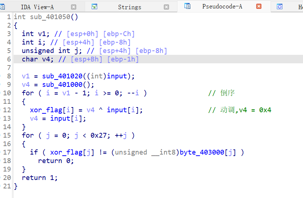
Task: Click the 0x27 loop constant
Action: [94, 135]
